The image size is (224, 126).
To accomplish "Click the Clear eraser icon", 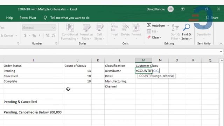I will point(149,37).
